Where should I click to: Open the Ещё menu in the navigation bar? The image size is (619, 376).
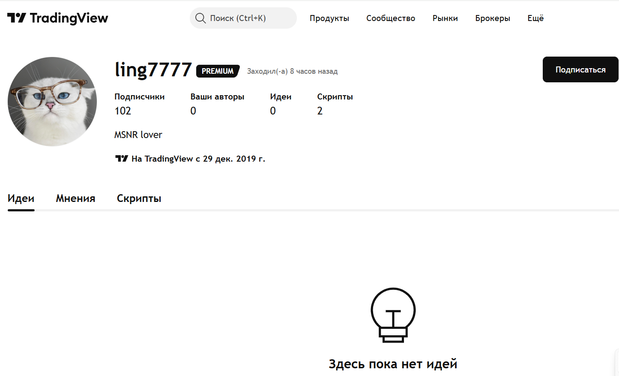click(x=535, y=18)
